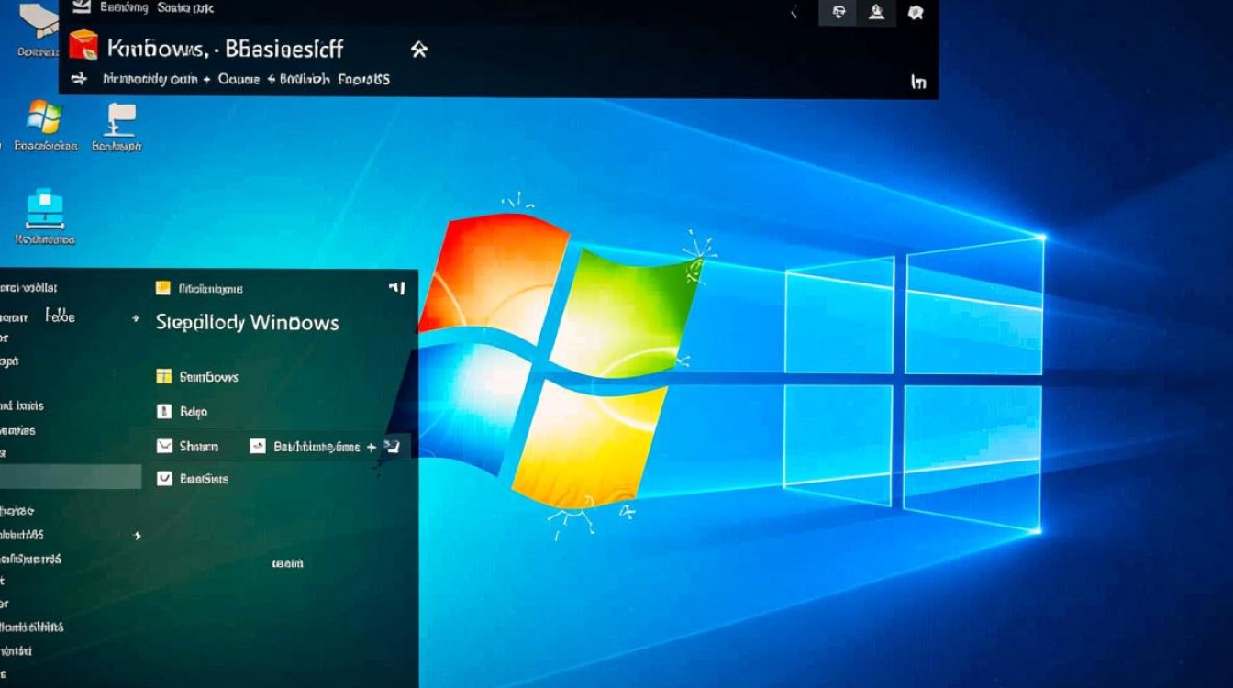The width and height of the screenshot is (1233, 688).
Task: Open the teal computer desktop icon
Action: 44,208
